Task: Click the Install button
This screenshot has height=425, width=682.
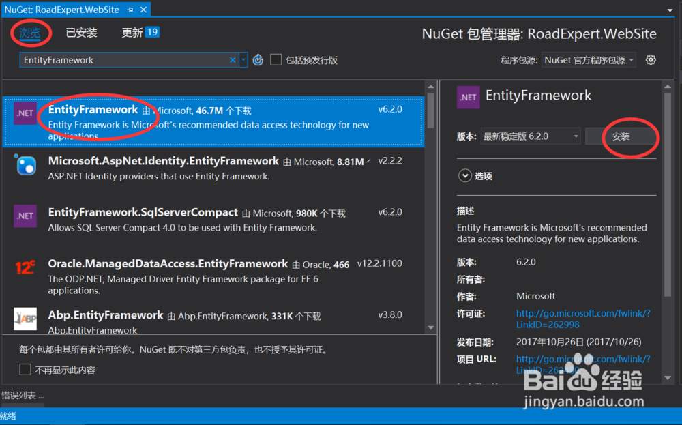Action: pyautogui.click(x=621, y=136)
